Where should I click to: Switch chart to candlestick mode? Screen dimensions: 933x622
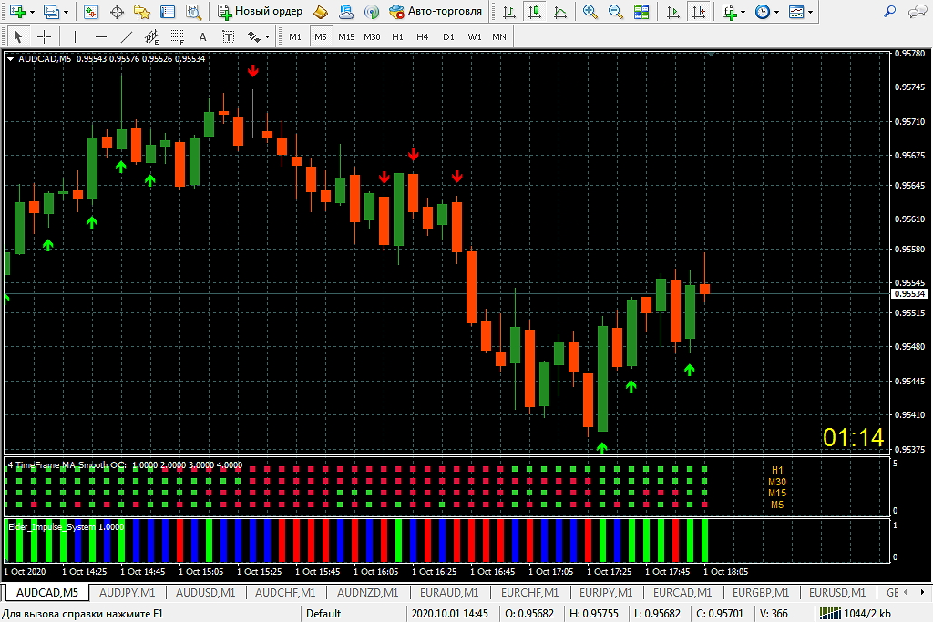tap(535, 11)
